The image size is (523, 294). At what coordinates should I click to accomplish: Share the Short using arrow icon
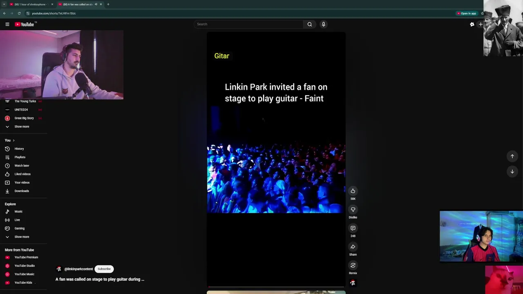pyautogui.click(x=353, y=247)
